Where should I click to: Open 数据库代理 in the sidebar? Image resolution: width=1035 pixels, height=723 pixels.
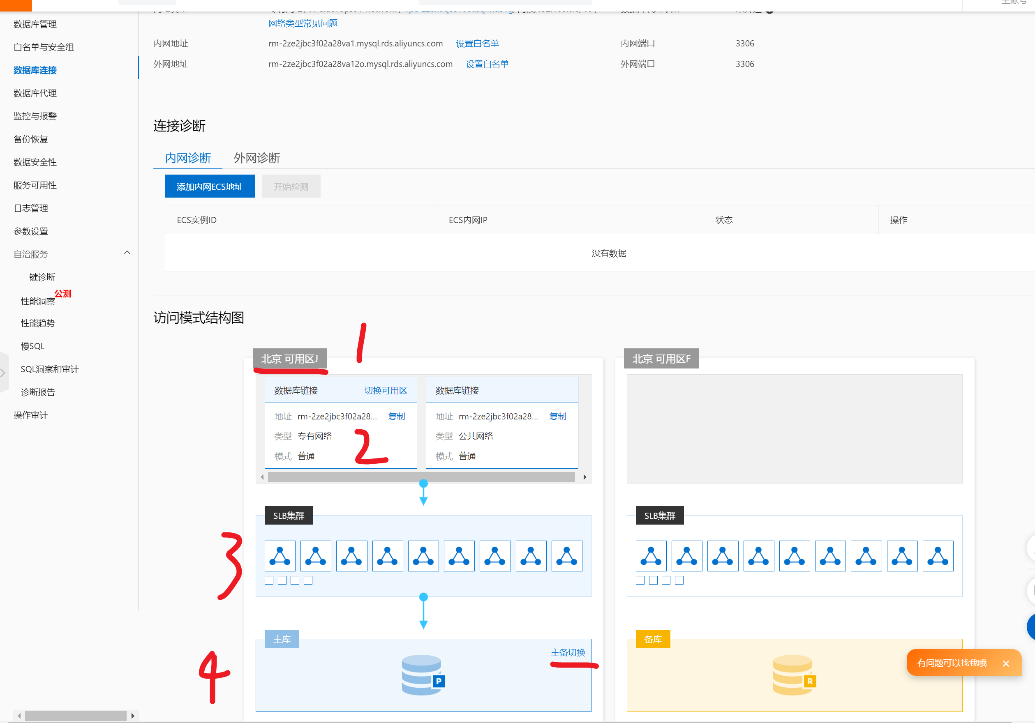coord(35,93)
